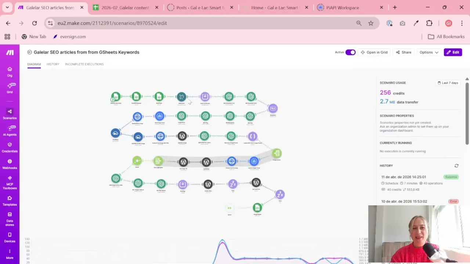Open Webhooks in the sidebar

tap(10, 164)
